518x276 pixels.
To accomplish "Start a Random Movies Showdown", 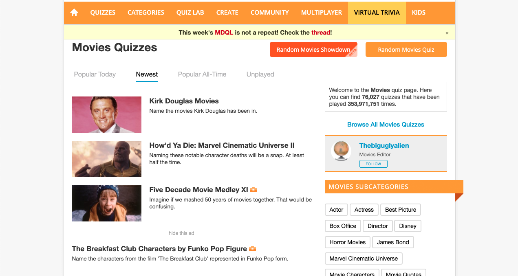I will pos(313,50).
